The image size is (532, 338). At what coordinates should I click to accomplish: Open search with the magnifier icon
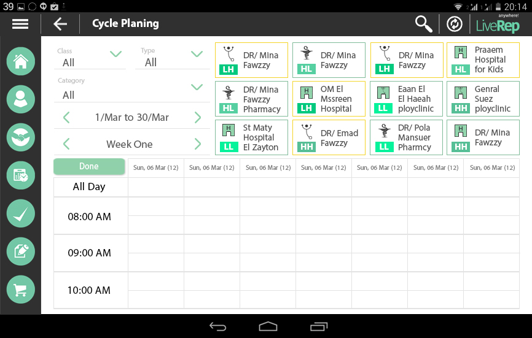pos(423,24)
